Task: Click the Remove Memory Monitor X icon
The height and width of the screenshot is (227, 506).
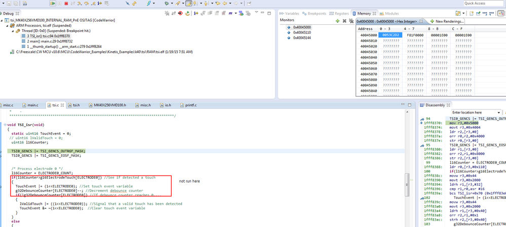Action: pos(344,21)
